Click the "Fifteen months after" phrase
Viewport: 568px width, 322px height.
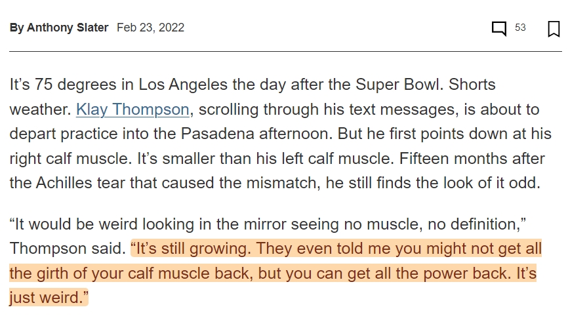[472, 159]
